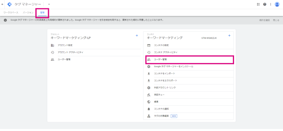The height and width of the screenshot is (131, 283).
Task: Click the back arrow beside Tag Manager logo
Action: click(2, 4)
